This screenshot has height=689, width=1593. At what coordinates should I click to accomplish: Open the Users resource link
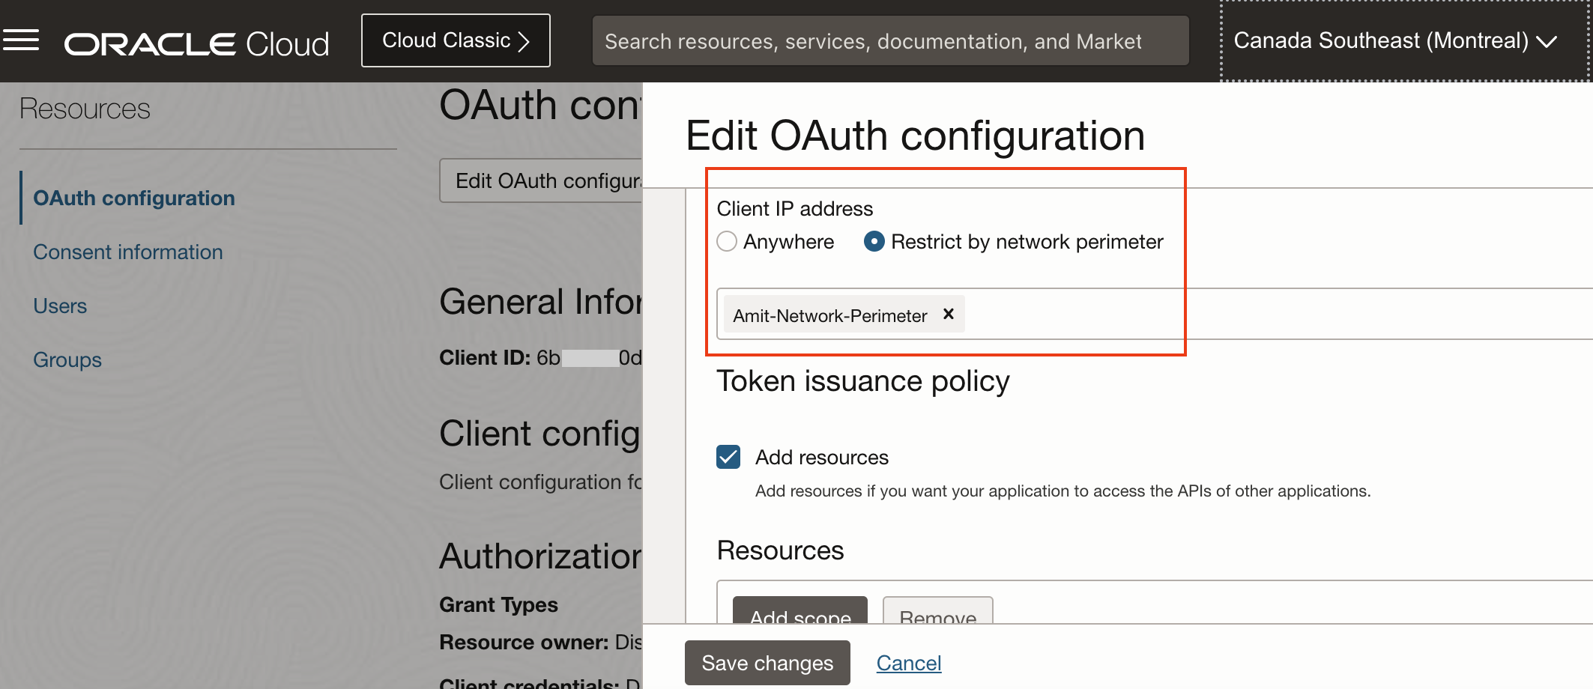[x=60, y=306]
